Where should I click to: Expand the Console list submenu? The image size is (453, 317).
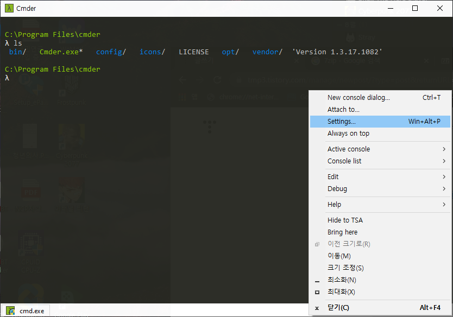point(380,161)
